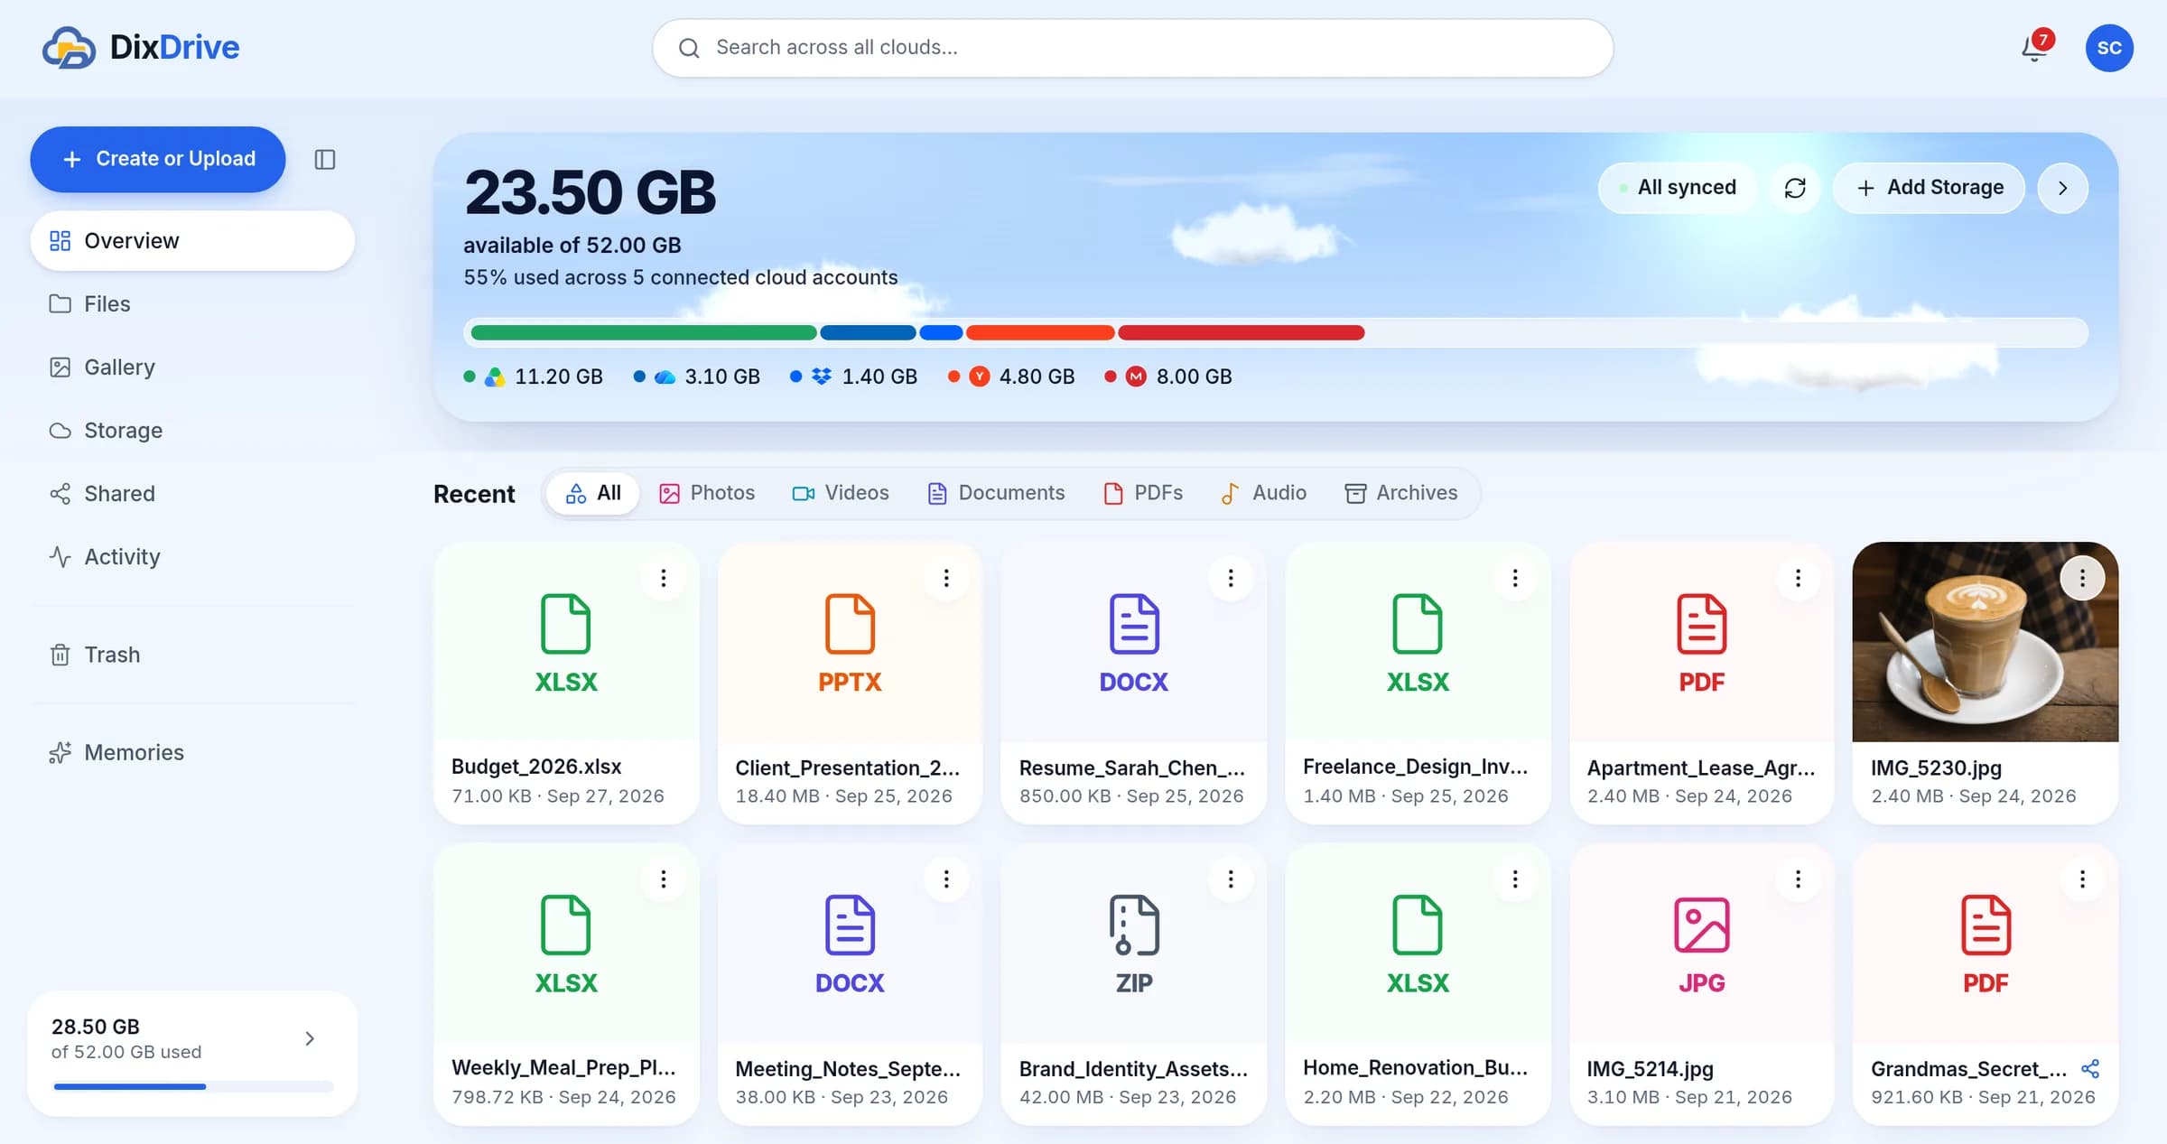Viewport: 2167px width, 1144px height.
Task: Click the All synced status pill
Action: tap(1678, 188)
